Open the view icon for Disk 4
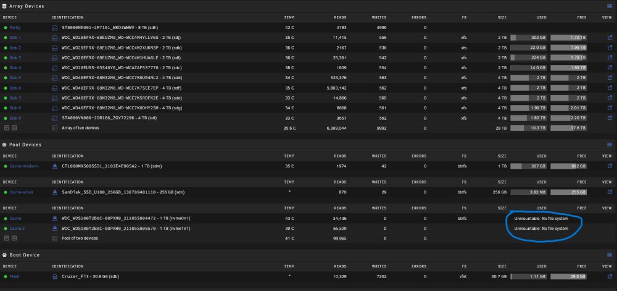Screen dimensions: 617x291 pyautogui.click(x=610, y=67)
